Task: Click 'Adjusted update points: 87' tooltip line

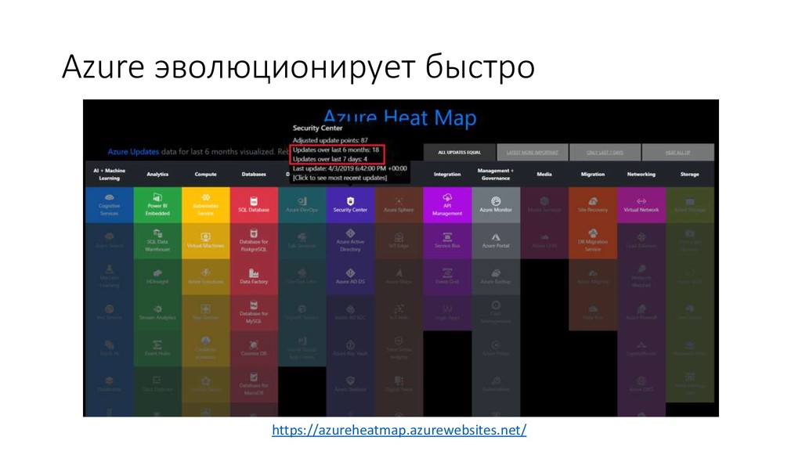Action: pyautogui.click(x=330, y=140)
